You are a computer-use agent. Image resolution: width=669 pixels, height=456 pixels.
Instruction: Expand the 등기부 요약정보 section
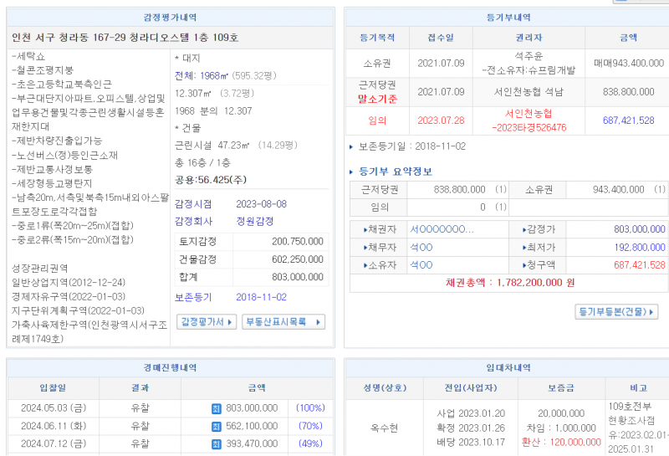(395, 172)
